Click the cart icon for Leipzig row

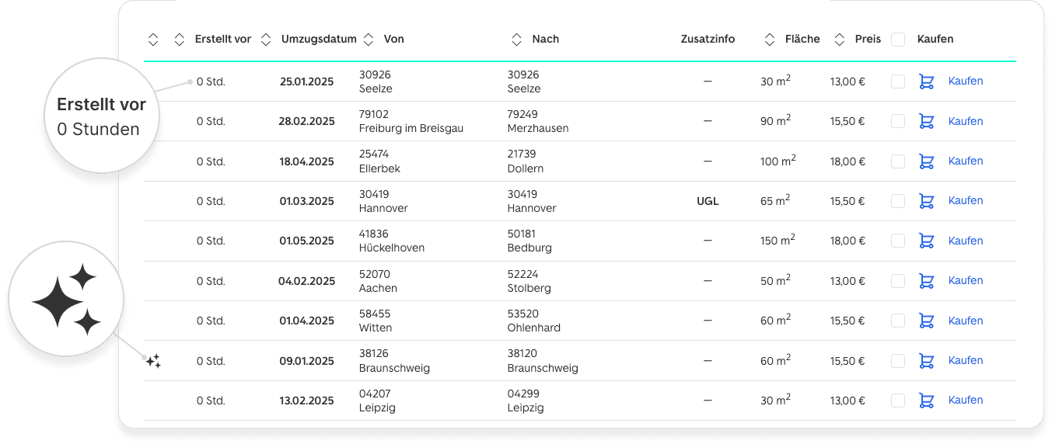(926, 401)
